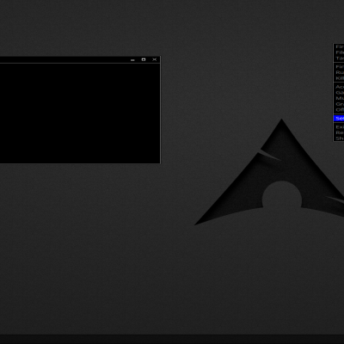The height and width of the screenshot is (344, 344).
Task: Choose the menu entry starting with "Exi"
Action: pos(339,127)
